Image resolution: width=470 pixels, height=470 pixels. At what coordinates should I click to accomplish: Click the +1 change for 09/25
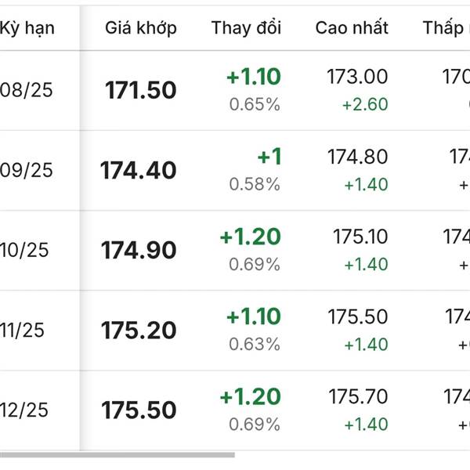pos(269,157)
